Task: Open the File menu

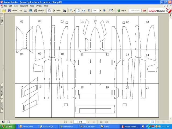Action: (x=5, y=6)
